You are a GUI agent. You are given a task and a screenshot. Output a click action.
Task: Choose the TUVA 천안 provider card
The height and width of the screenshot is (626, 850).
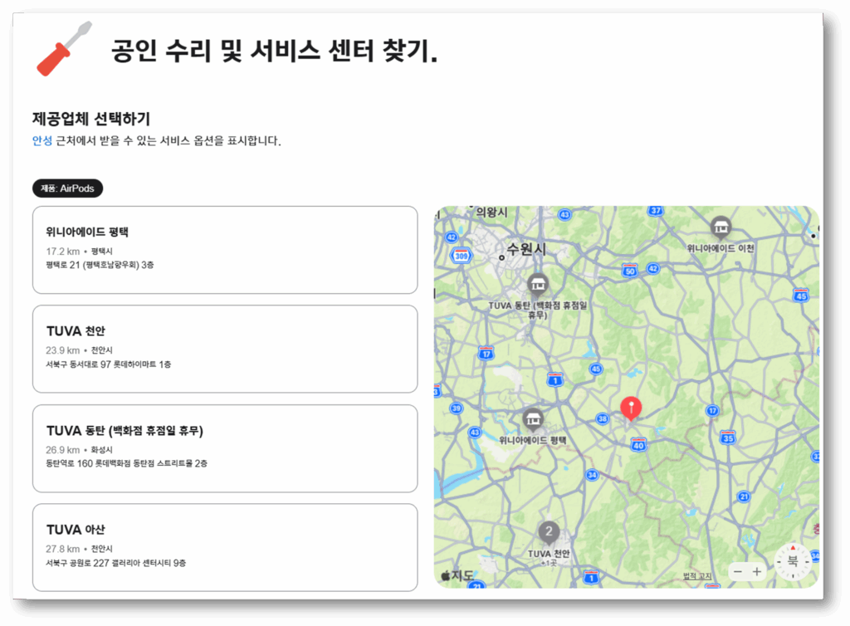click(224, 349)
